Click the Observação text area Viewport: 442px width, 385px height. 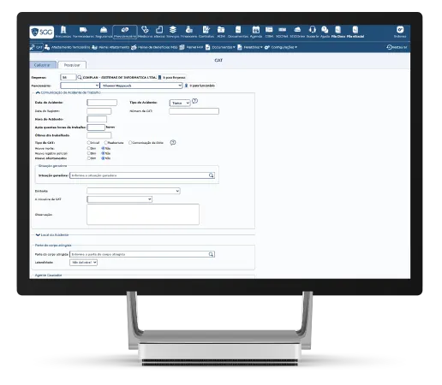pyautogui.click(x=143, y=214)
